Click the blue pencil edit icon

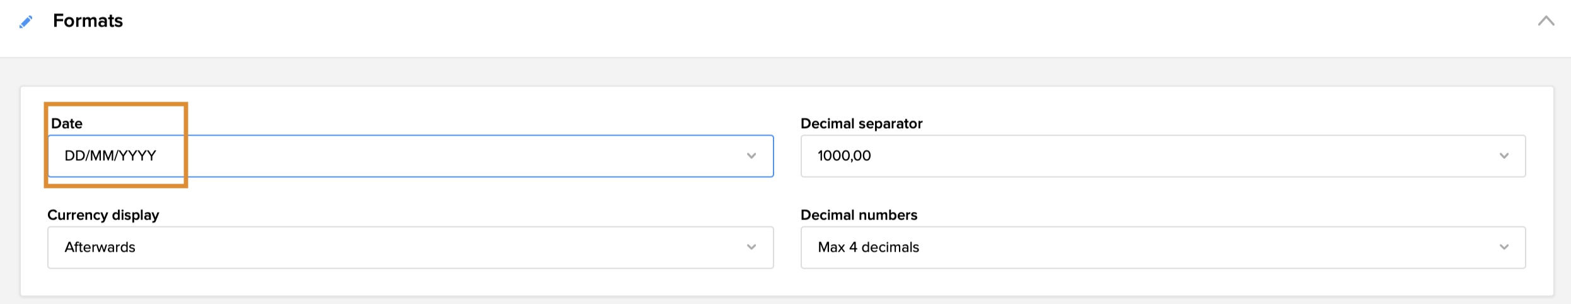click(x=26, y=22)
